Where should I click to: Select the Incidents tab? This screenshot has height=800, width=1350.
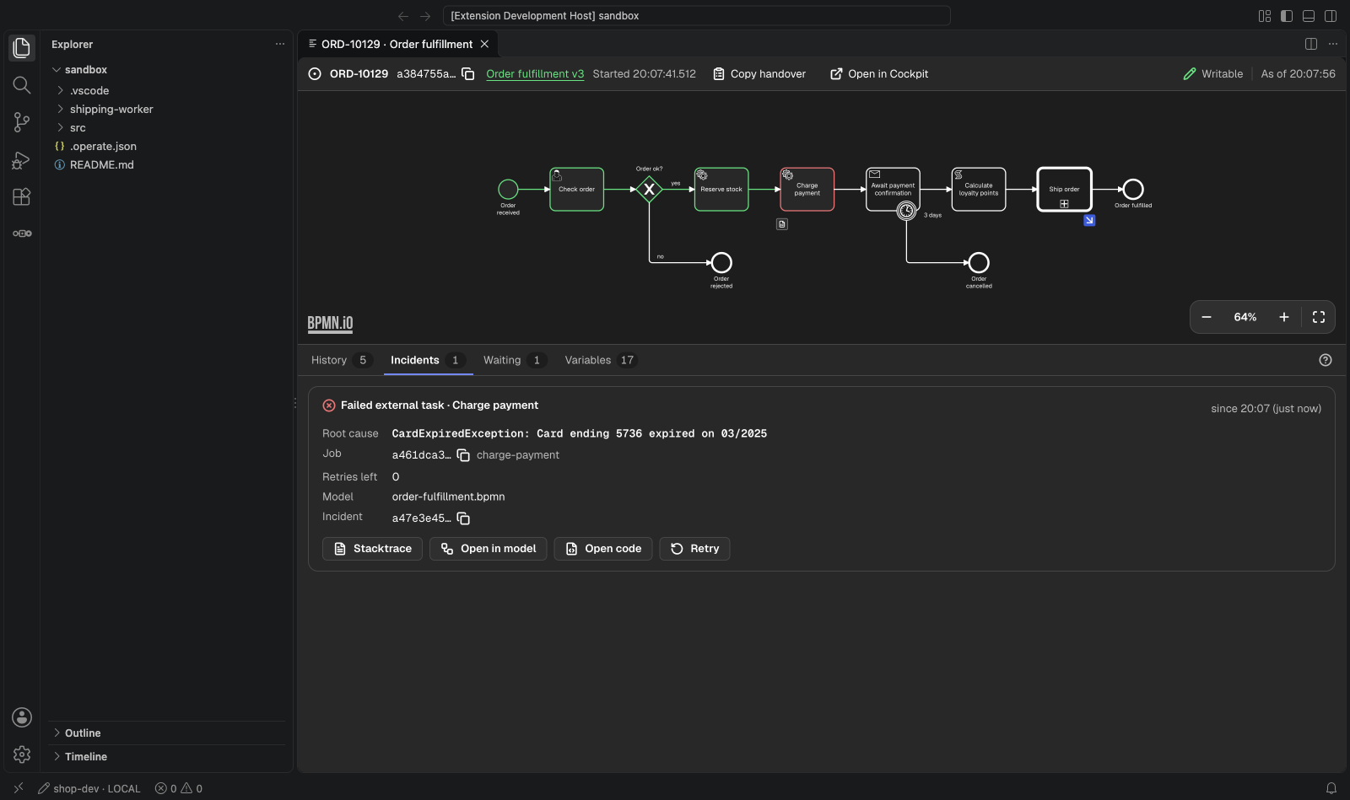[427, 360]
